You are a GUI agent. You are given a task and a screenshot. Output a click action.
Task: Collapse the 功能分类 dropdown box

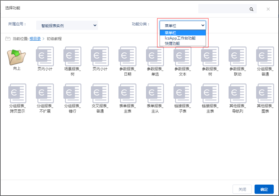(x=182, y=26)
